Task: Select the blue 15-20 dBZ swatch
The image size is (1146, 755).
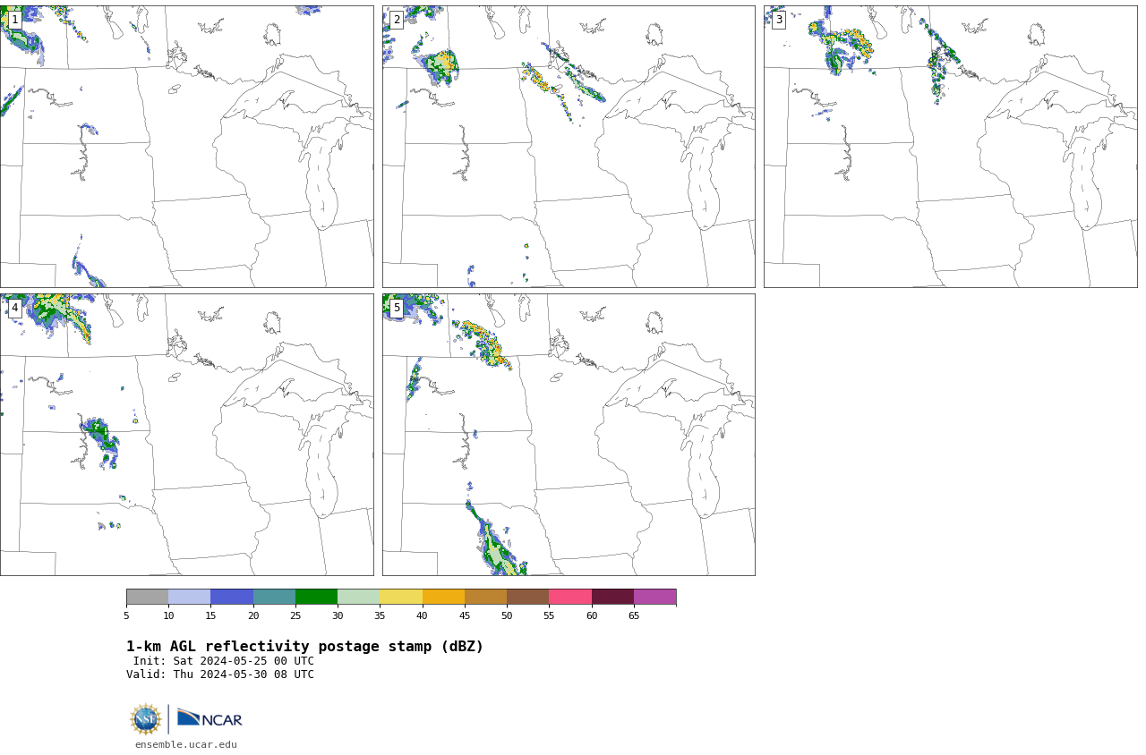Action: tap(232, 597)
